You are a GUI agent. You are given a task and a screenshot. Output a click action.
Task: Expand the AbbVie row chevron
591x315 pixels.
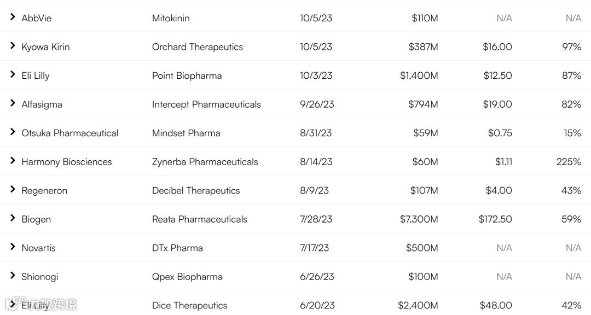click(13, 17)
